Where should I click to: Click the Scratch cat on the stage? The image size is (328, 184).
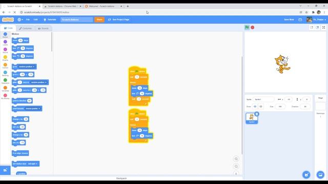click(282, 64)
